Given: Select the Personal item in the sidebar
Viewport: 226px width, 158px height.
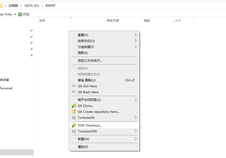Looking at the screenshot, I should (6, 88).
